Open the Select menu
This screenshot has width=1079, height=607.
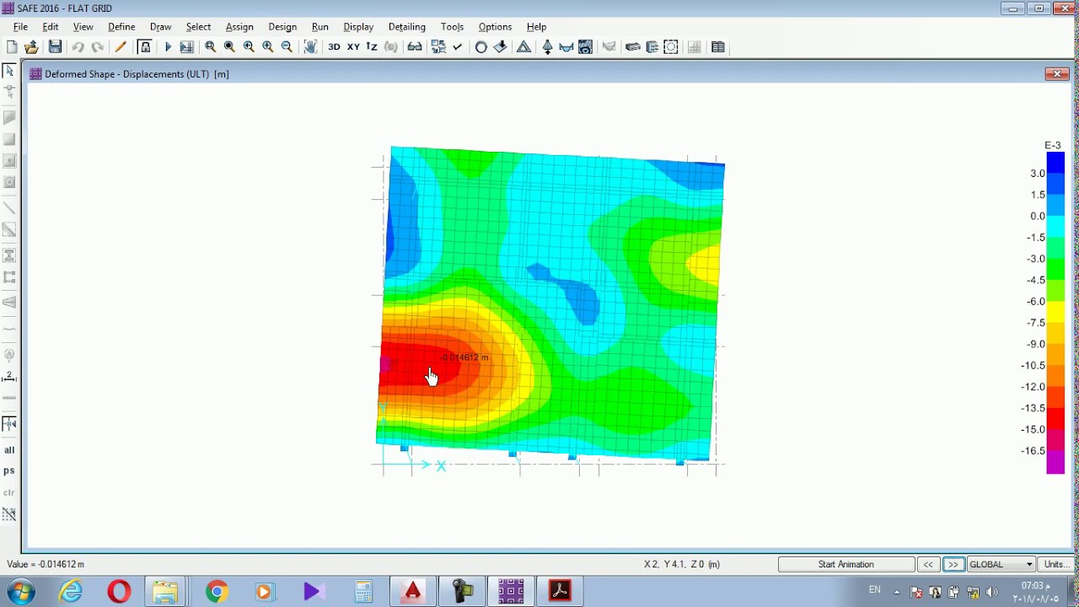pyautogui.click(x=199, y=27)
